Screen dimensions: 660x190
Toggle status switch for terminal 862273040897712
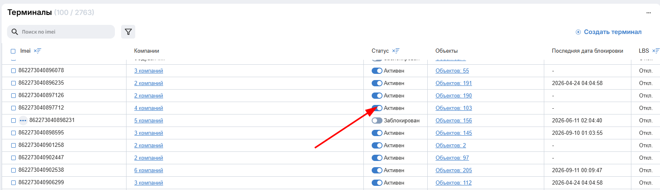tap(377, 108)
